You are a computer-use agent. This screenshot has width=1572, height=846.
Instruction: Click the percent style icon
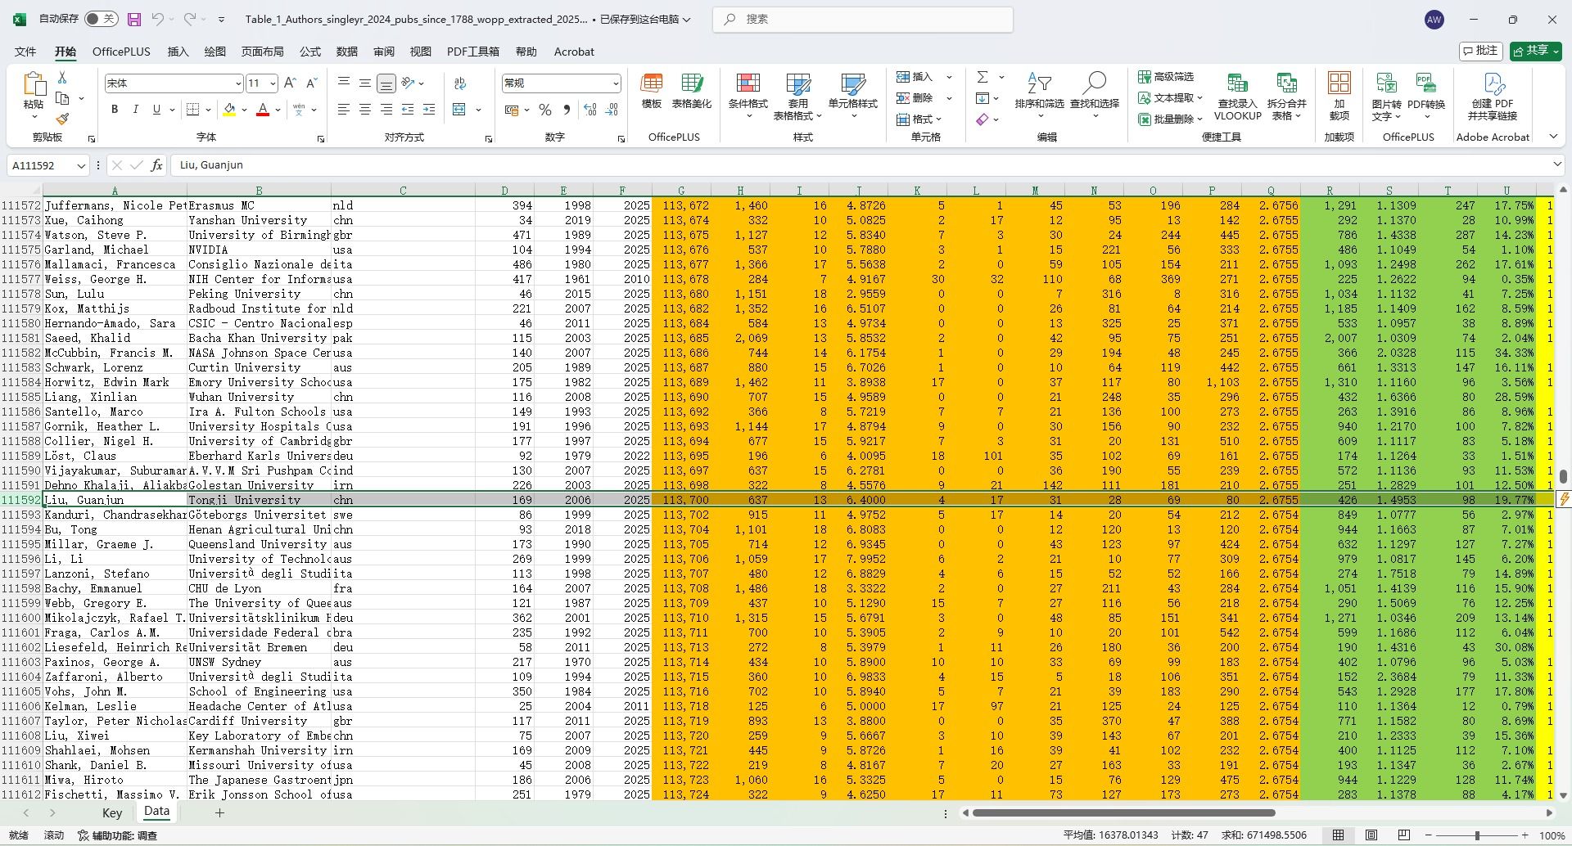(545, 110)
